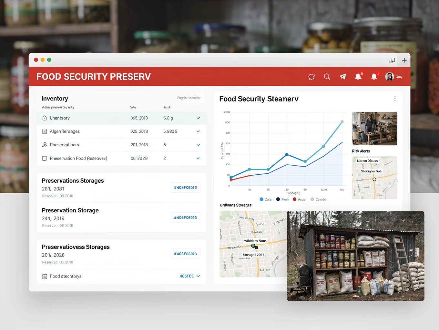Open the pantry room photo thumbnail
This screenshot has width=439, height=330.
tap(375, 129)
